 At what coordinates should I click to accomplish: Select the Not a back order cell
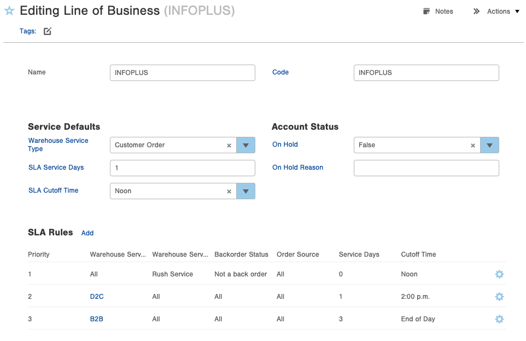pos(241,274)
